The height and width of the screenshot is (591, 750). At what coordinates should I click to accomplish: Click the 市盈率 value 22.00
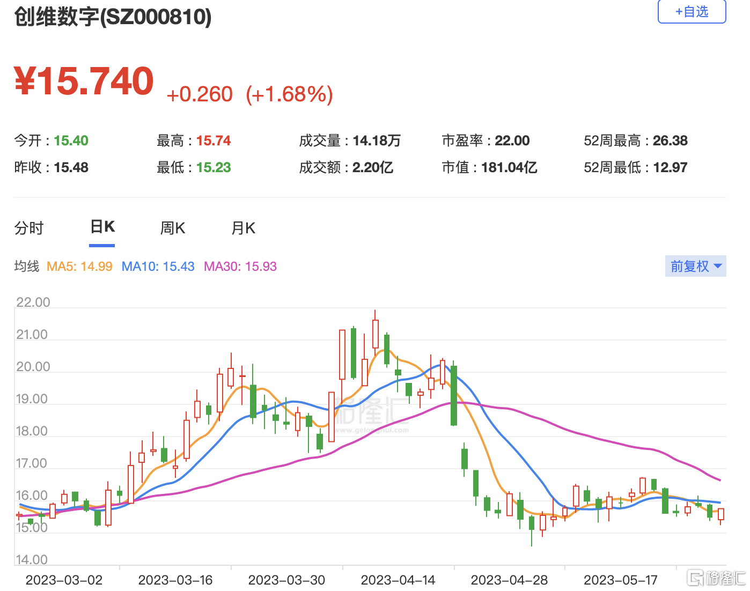(x=512, y=141)
